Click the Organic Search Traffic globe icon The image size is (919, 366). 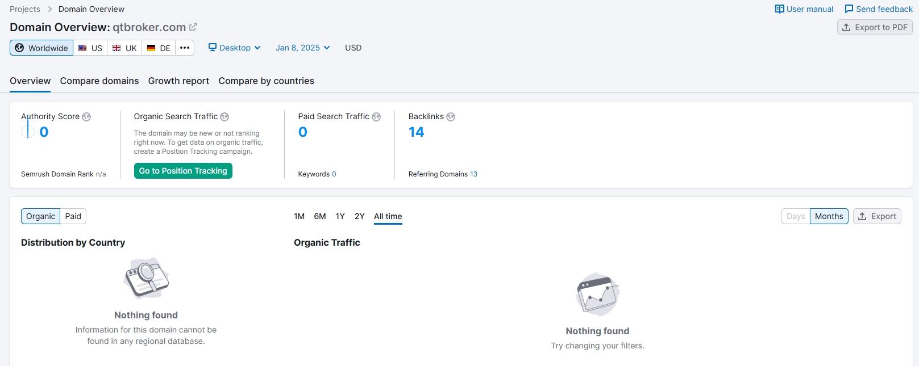pyautogui.click(x=224, y=117)
